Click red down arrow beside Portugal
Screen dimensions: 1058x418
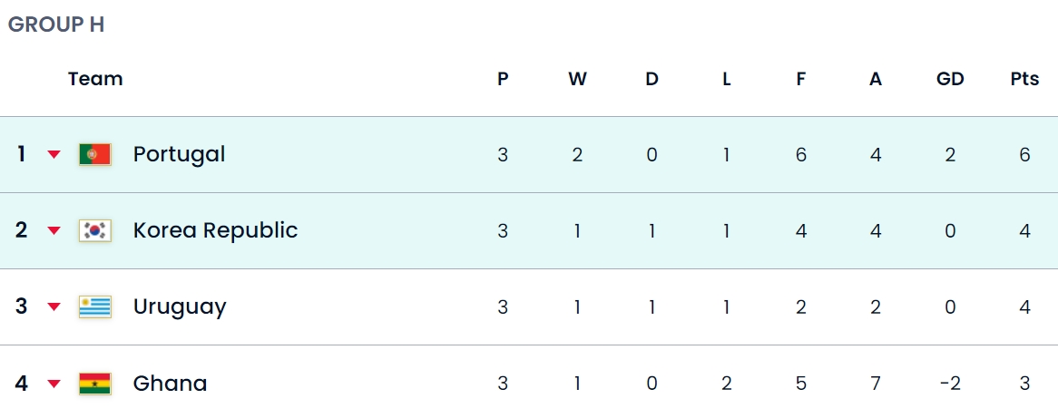point(54,155)
